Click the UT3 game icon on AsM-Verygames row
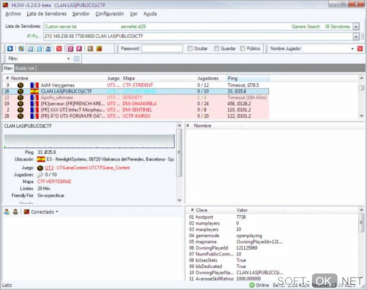367x290 pixels. tap(21, 85)
